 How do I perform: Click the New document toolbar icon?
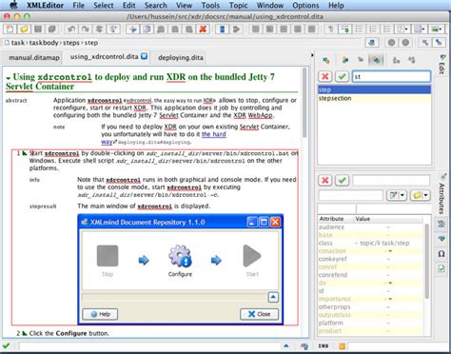10,29
